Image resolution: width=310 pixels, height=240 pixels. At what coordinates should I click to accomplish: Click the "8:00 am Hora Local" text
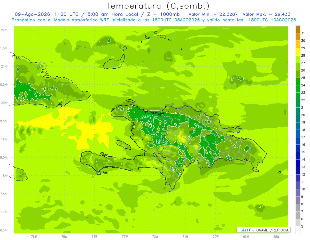pos(113,14)
